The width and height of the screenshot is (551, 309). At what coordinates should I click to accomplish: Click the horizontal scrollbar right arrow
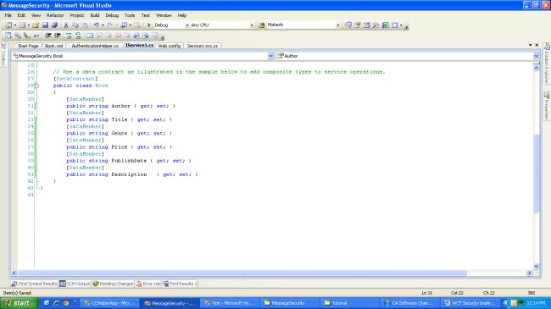tap(530, 273)
